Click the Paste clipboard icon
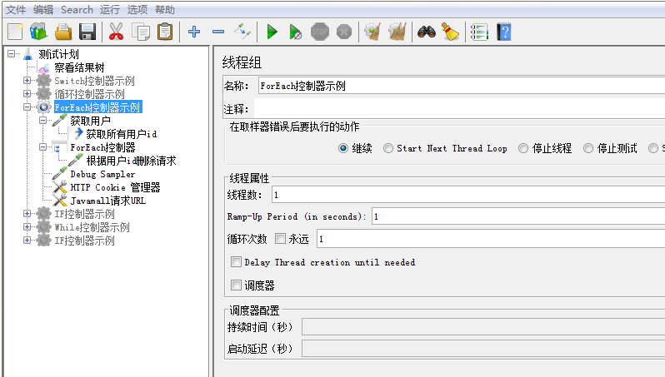This screenshot has width=665, height=377. (x=165, y=32)
